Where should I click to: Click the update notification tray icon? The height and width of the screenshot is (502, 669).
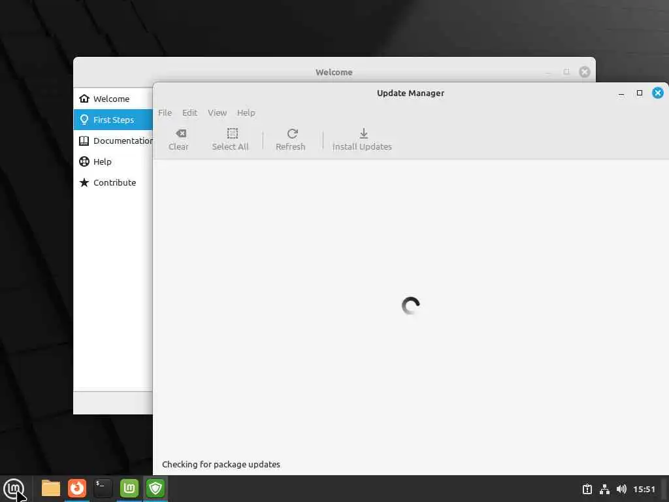[587, 489]
